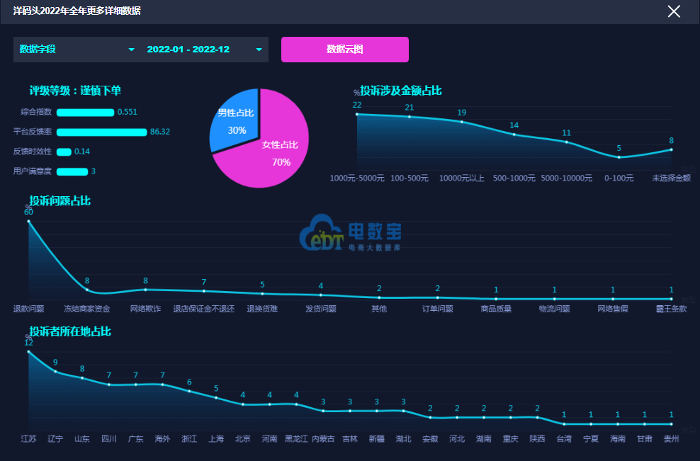700x461 pixels.
Task: Click the 冻结商家资金 axis label
Action: tap(87, 309)
